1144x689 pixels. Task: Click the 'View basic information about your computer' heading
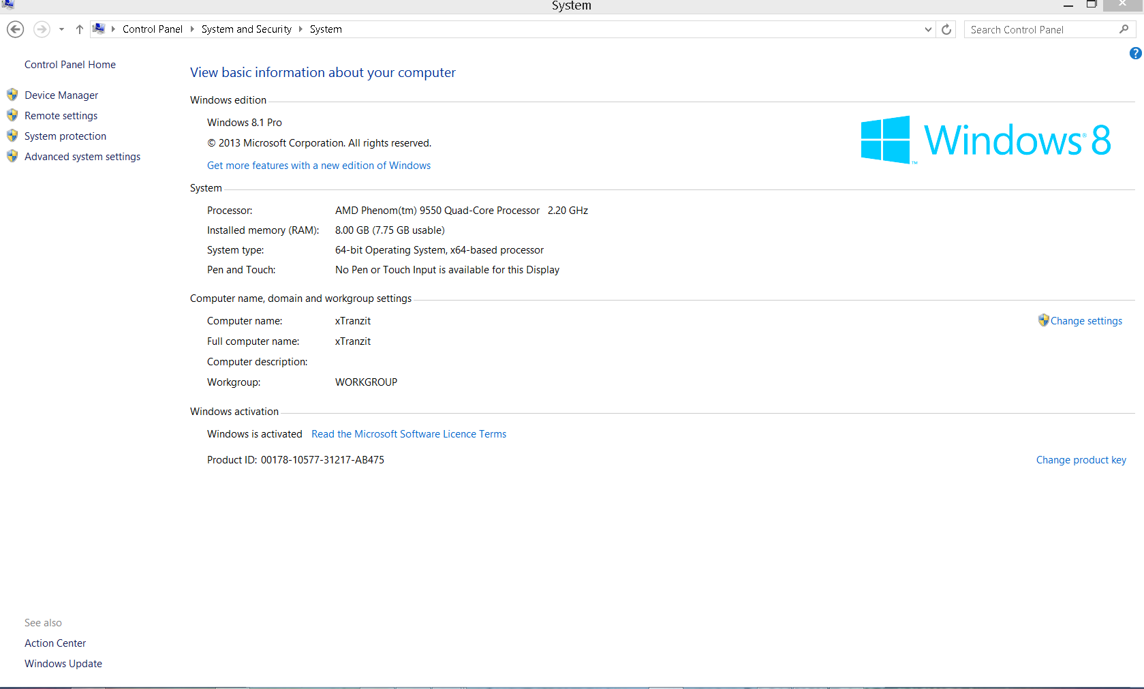click(x=323, y=72)
